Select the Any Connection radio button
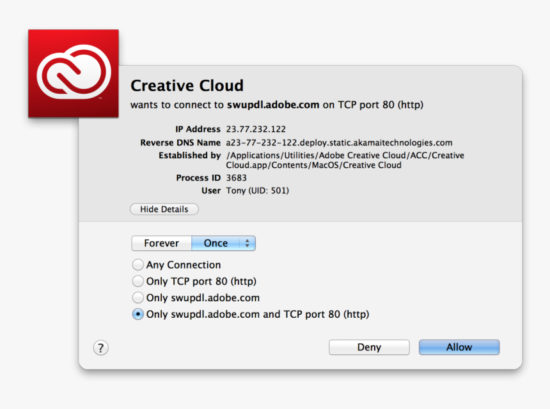Image resolution: width=550 pixels, height=409 pixels. [138, 265]
